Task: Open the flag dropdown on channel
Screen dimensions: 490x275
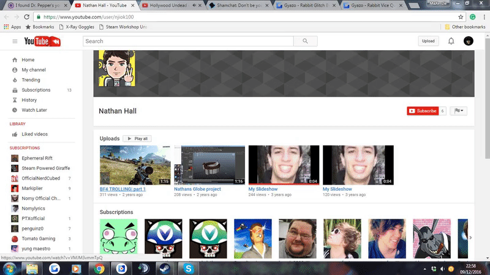Action: coord(458,111)
